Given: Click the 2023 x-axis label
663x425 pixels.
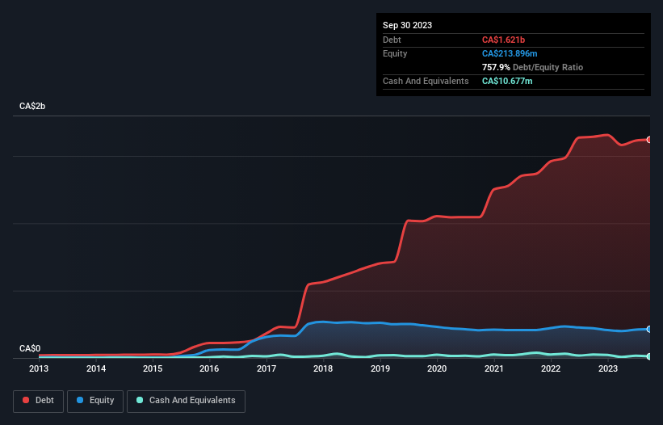Looking at the screenshot, I should (x=607, y=368).
